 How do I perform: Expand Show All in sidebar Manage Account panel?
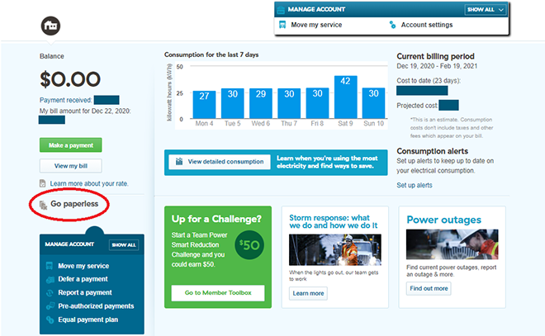(x=123, y=245)
